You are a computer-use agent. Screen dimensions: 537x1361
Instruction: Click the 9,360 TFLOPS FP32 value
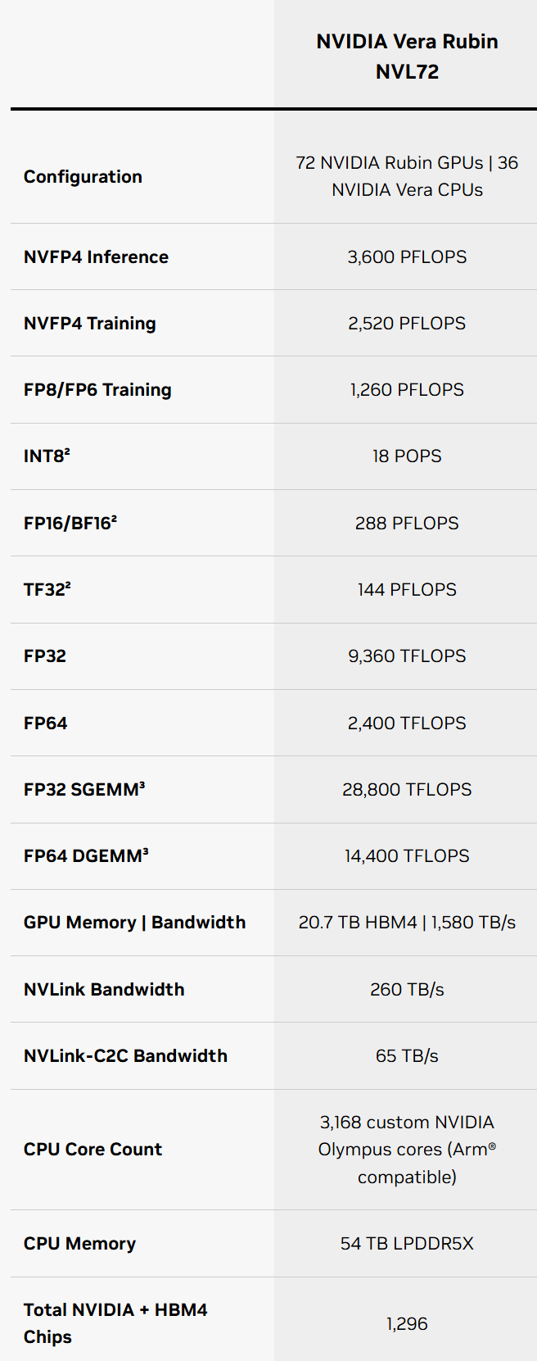tap(407, 656)
